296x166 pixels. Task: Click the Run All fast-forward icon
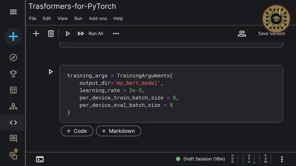[x=81, y=34]
